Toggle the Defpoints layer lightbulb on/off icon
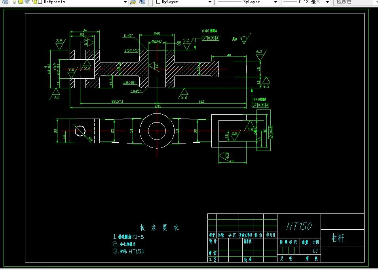This screenshot has height=270, width=378. (x=15, y=2)
